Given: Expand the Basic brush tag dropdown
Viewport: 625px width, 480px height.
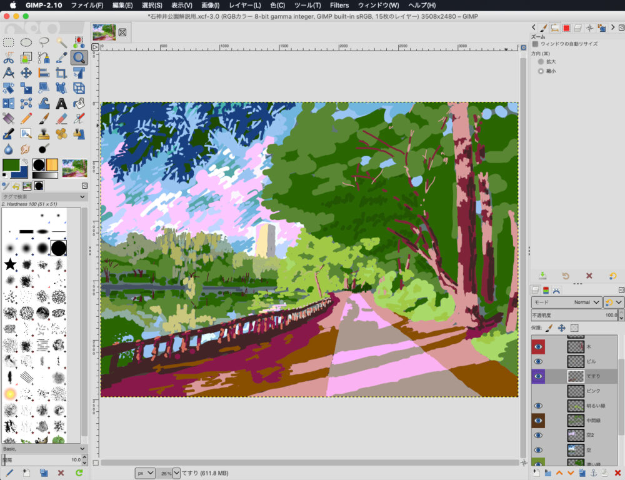Looking at the screenshot, I should pos(82,448).
